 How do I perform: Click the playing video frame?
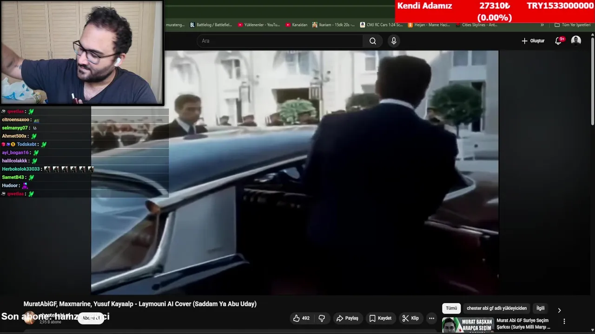click(295, 173)
